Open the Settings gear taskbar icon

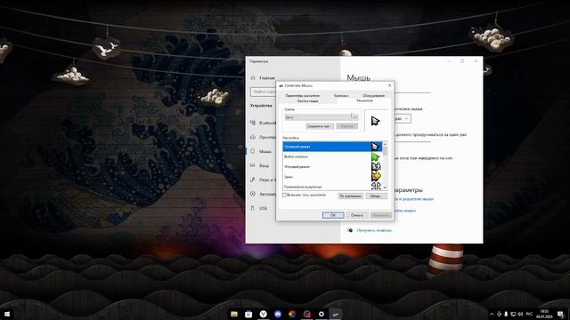coord(322,314)
